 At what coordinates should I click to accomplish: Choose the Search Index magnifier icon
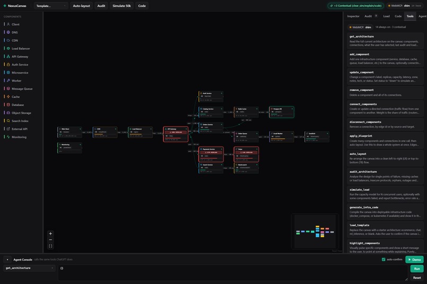click(x=8, y=121)
